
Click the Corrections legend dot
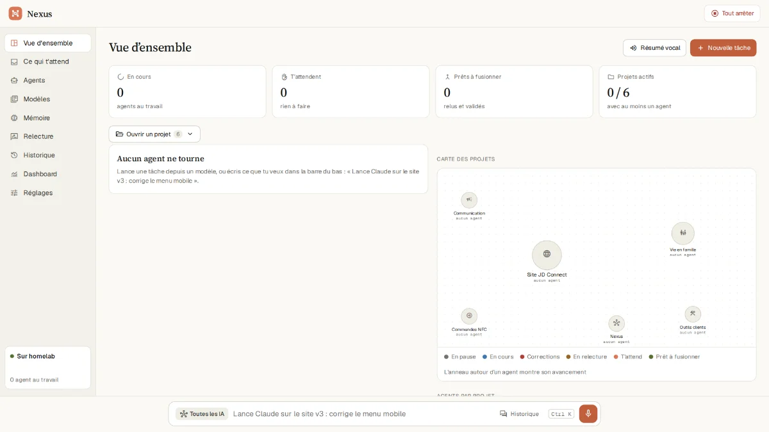point(522,356)
